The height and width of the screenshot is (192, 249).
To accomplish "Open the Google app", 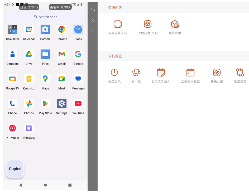I will point(78,54).
